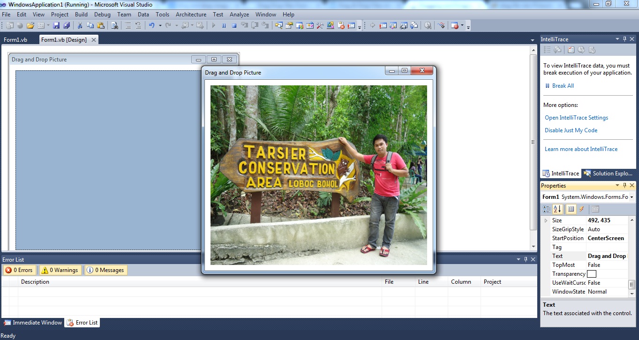Toggle the 0 Messages filter button
The image size is (639, 340).
105,270
